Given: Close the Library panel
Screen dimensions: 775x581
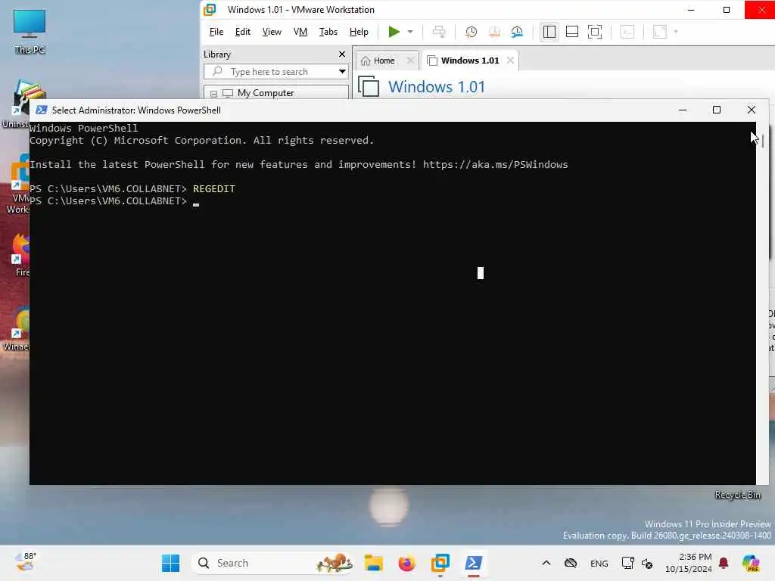Looking at the screenshot, I should pos(341,54).
